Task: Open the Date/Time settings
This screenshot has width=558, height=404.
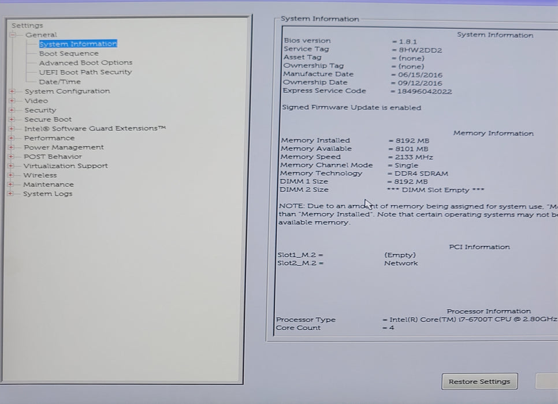Action: point(60,82)
